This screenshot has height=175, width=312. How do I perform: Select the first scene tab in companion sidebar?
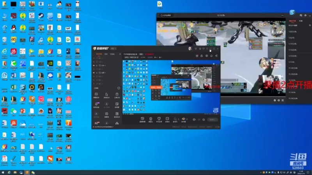pyautogui.click(x=99, y=54)
